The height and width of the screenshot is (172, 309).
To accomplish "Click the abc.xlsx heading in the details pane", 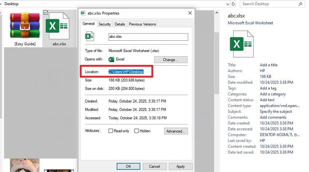I will 236,16.
